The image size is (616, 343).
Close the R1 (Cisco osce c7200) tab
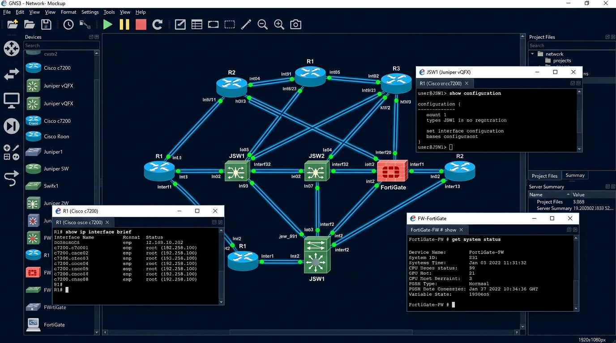tap(107, 222)
